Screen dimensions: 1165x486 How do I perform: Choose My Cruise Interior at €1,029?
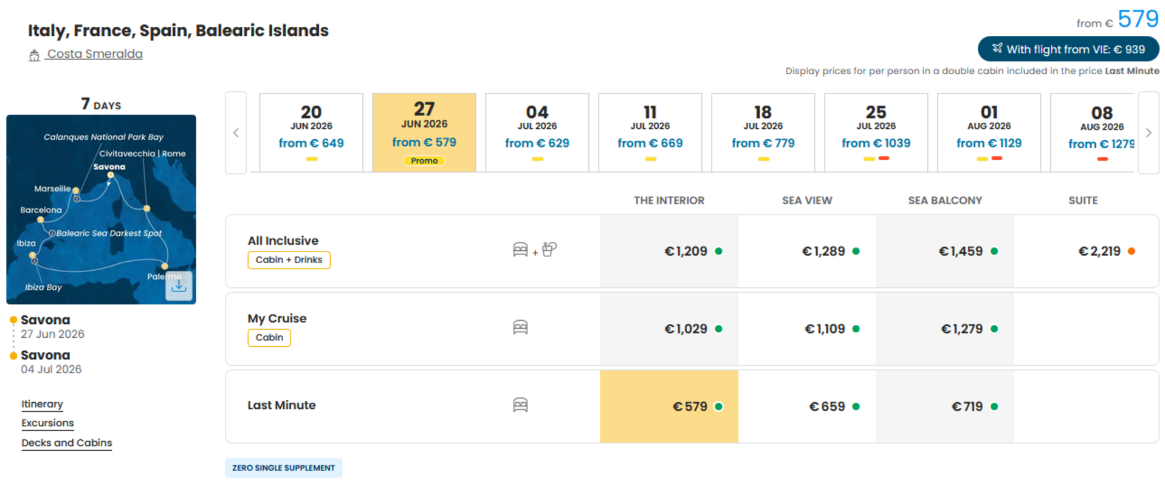tap(669, 329)
